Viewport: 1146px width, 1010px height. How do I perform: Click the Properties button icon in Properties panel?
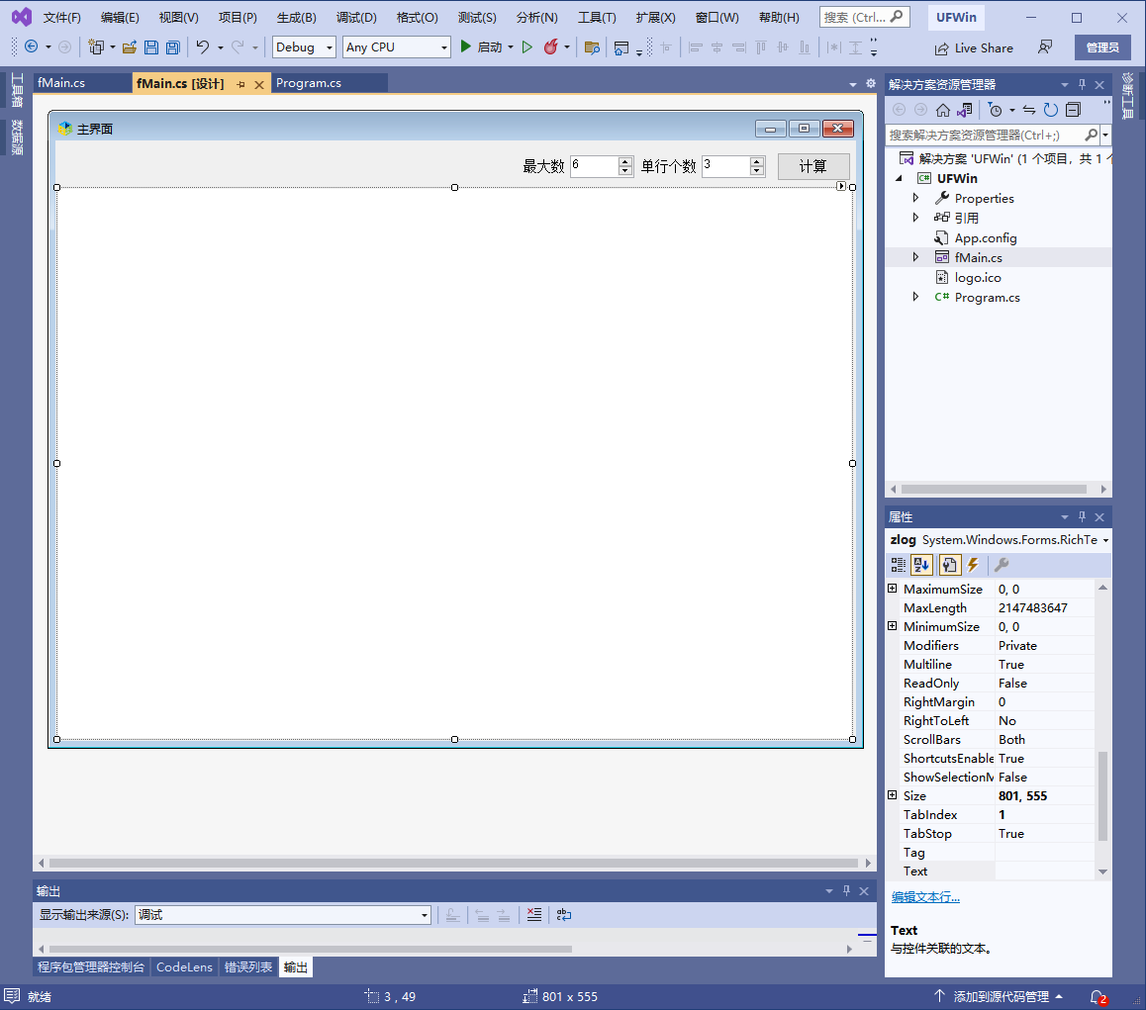coord(949,564)
